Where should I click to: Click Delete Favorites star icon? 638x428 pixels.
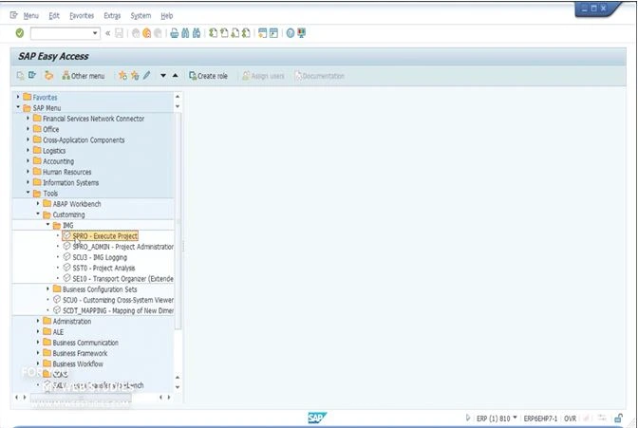135,76
